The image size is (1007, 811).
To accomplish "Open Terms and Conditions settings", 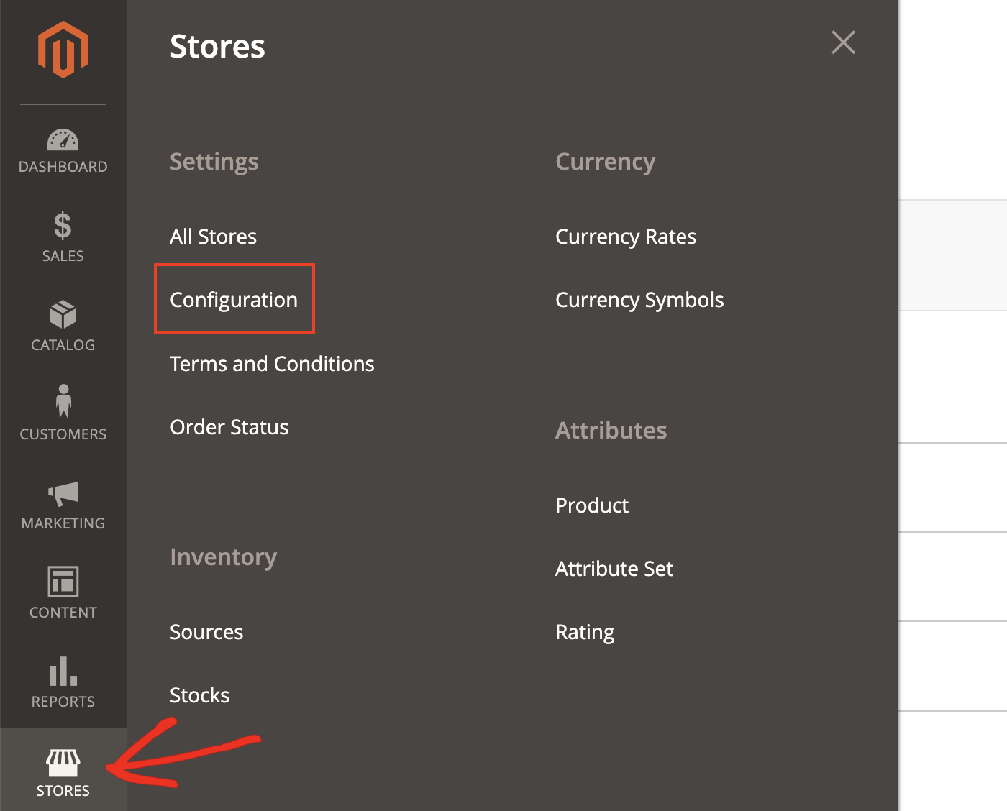I will (x=272, y=364).
